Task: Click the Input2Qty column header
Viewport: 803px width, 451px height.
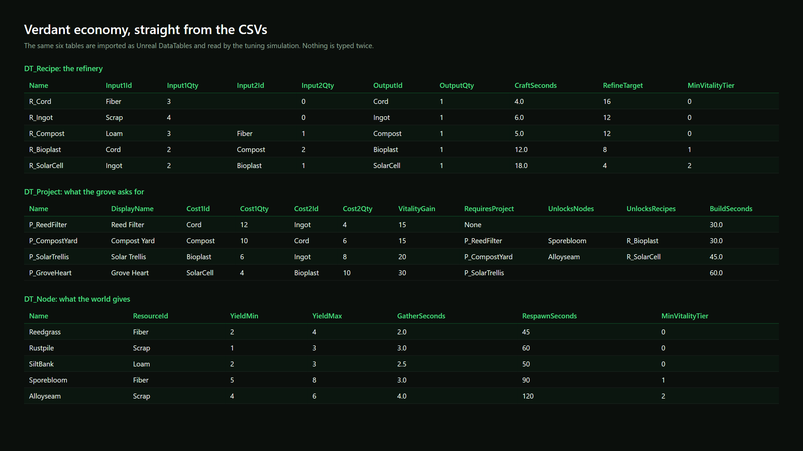Action: [x=318, y=86]
